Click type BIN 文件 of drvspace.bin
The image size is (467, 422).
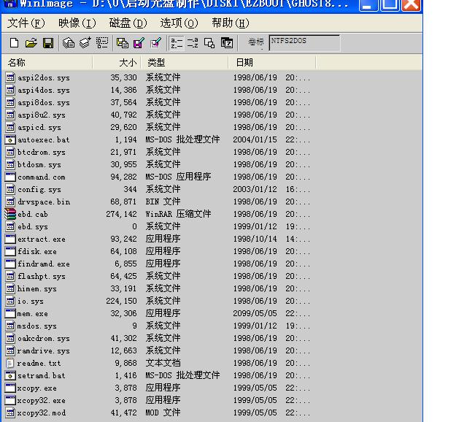163,202
